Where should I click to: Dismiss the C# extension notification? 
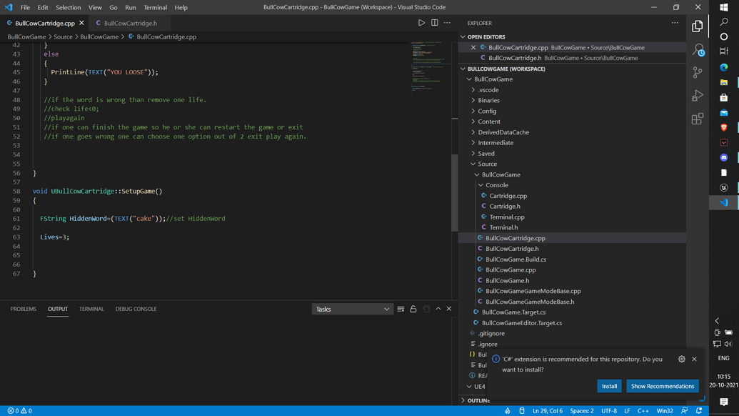[694, 359]
